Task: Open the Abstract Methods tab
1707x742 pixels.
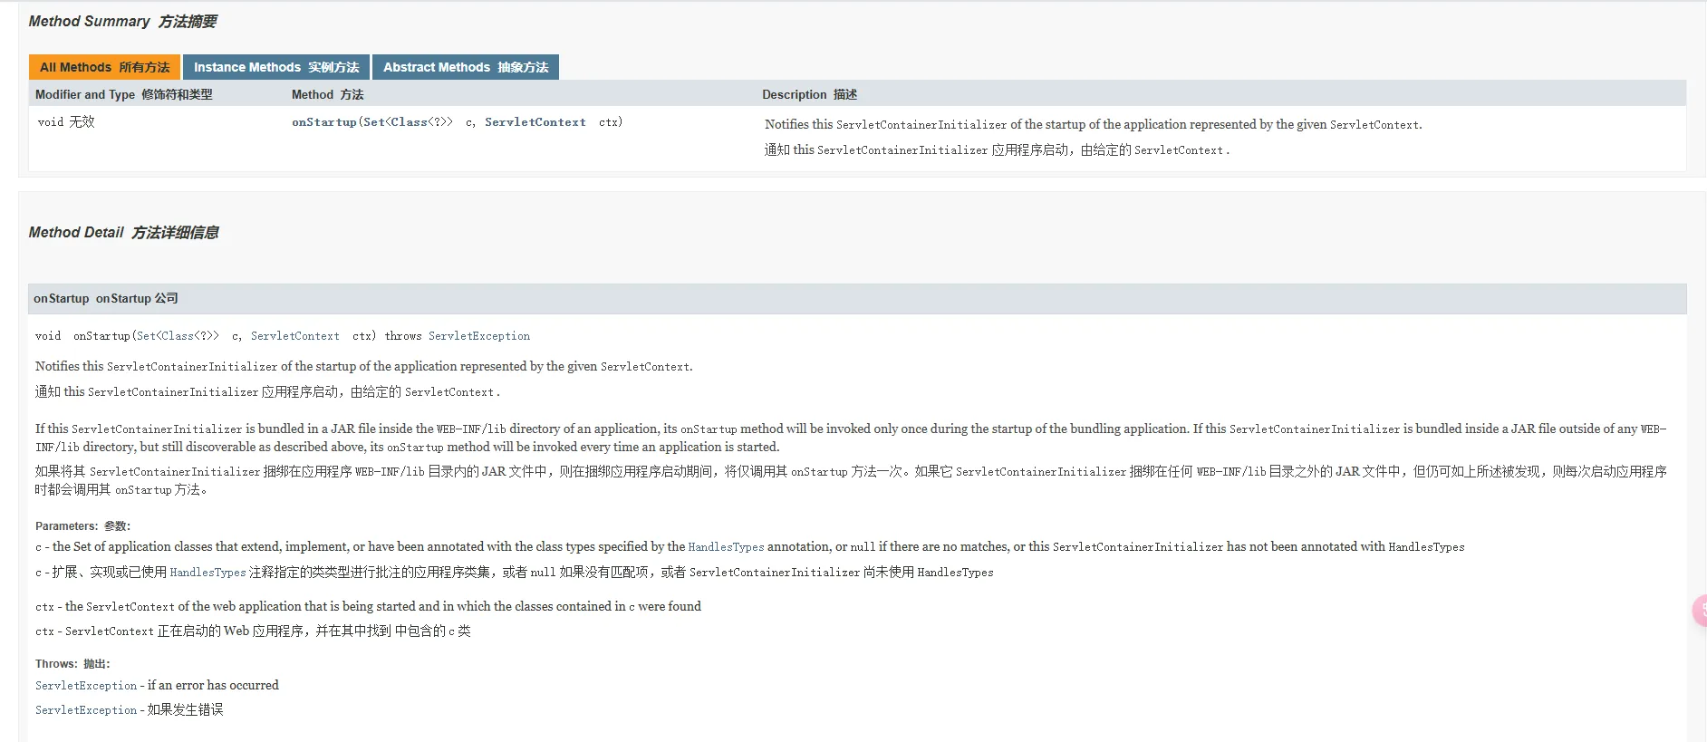Action: click(465, 67)
